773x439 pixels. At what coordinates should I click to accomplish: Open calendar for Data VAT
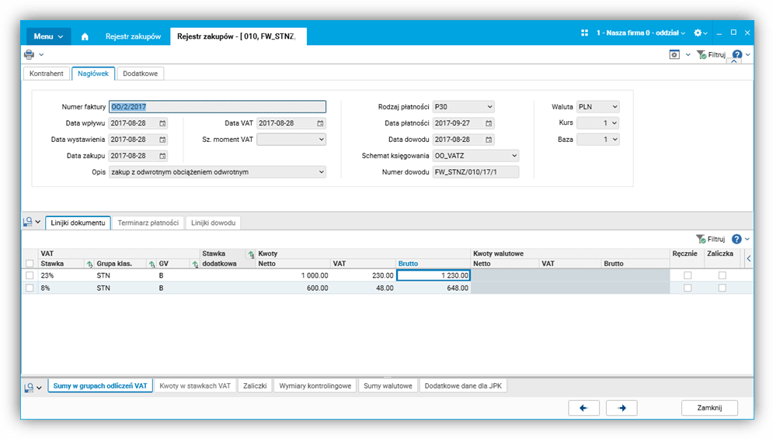pyautogui.click(x=320, y=123)
